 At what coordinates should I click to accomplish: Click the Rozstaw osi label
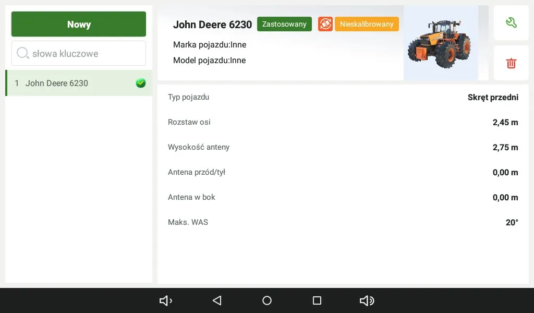pos(189,122)
